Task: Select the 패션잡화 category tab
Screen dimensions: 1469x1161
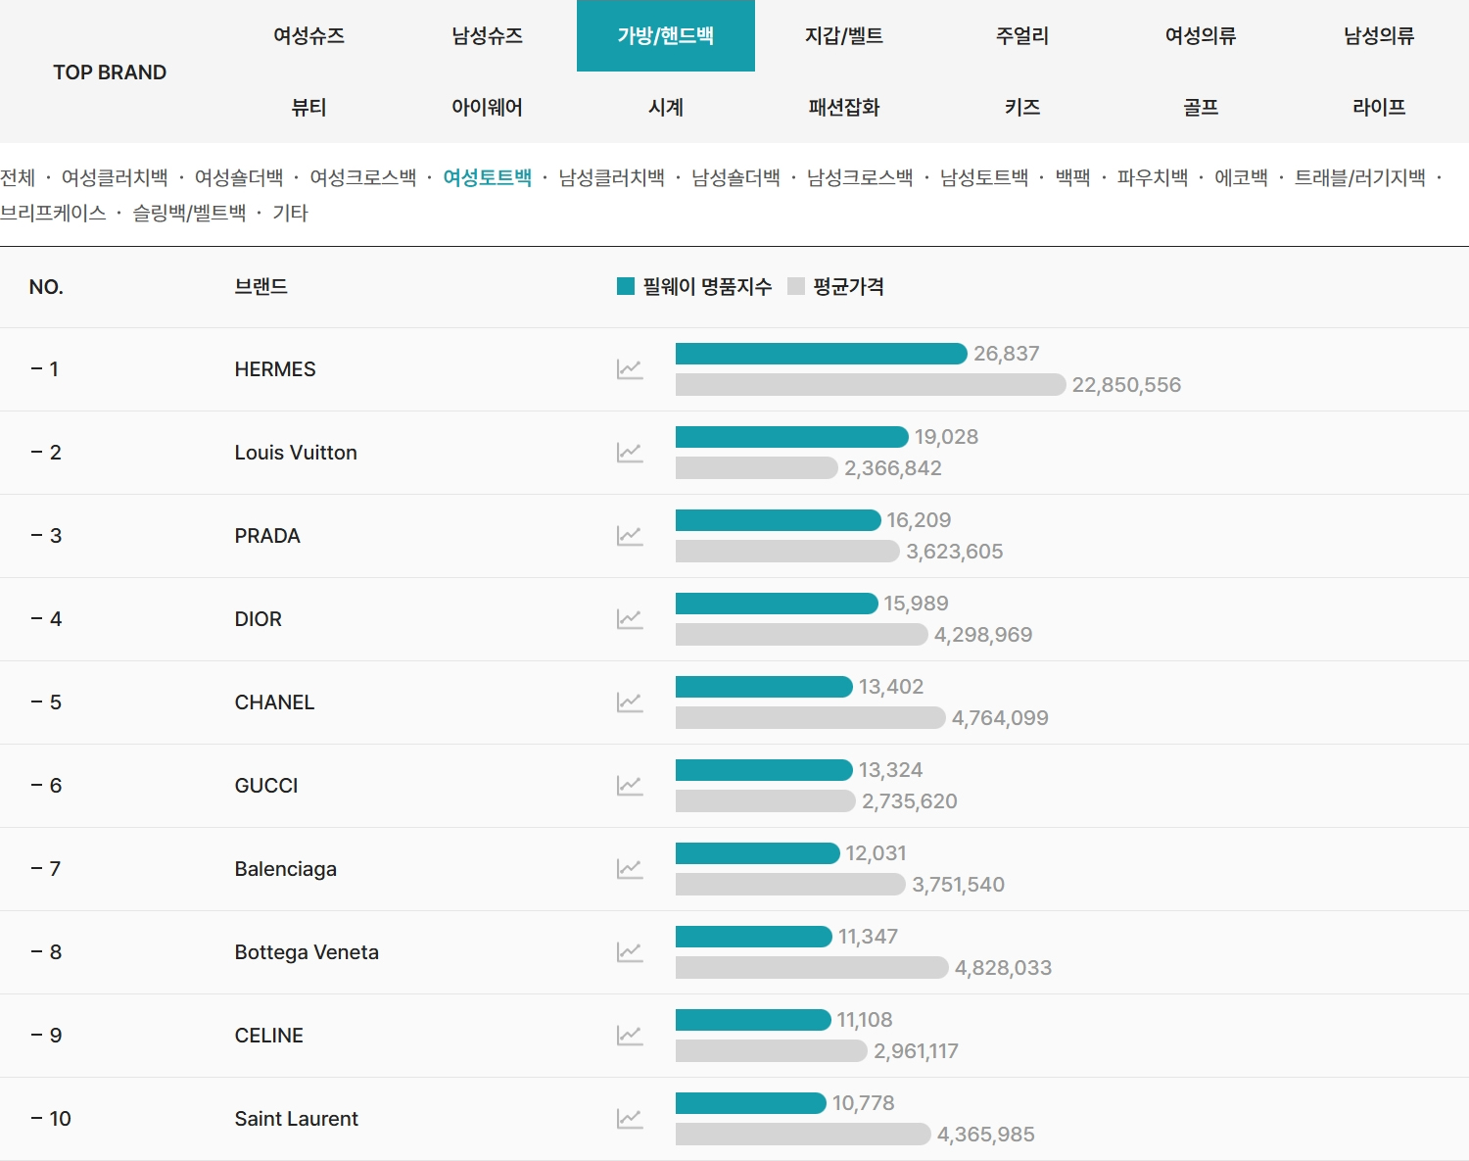Action: tap(844, 108)
